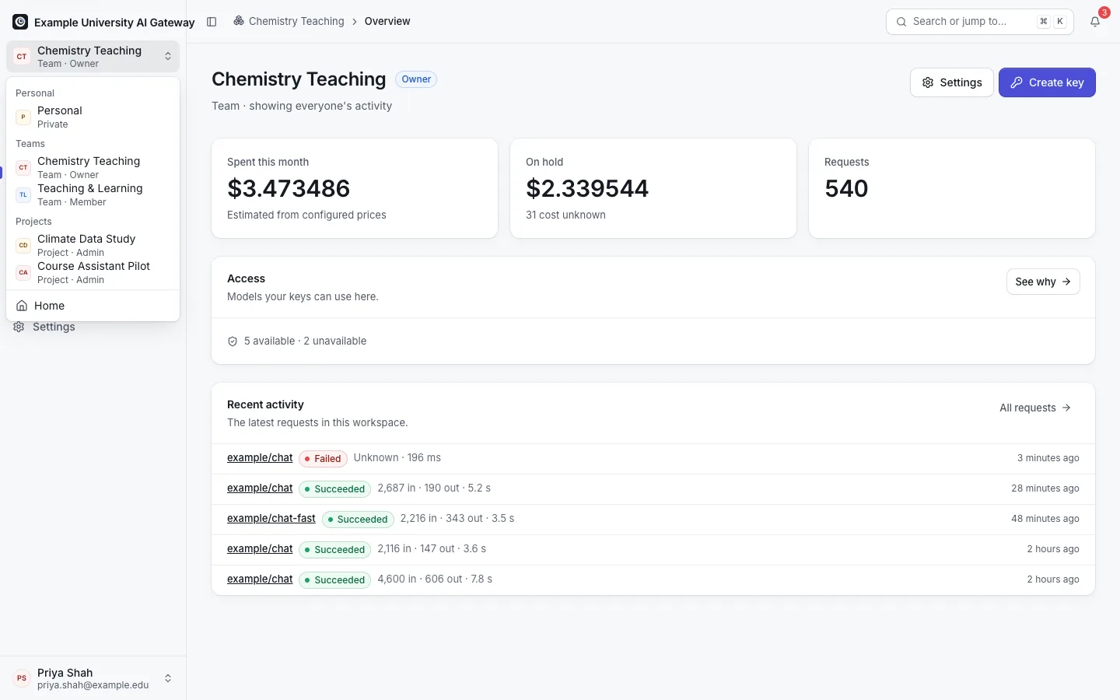Click the CT avatar in workspace switcher
The image size is (1120, 700).
pyautogui.click(x=22, y=57)
